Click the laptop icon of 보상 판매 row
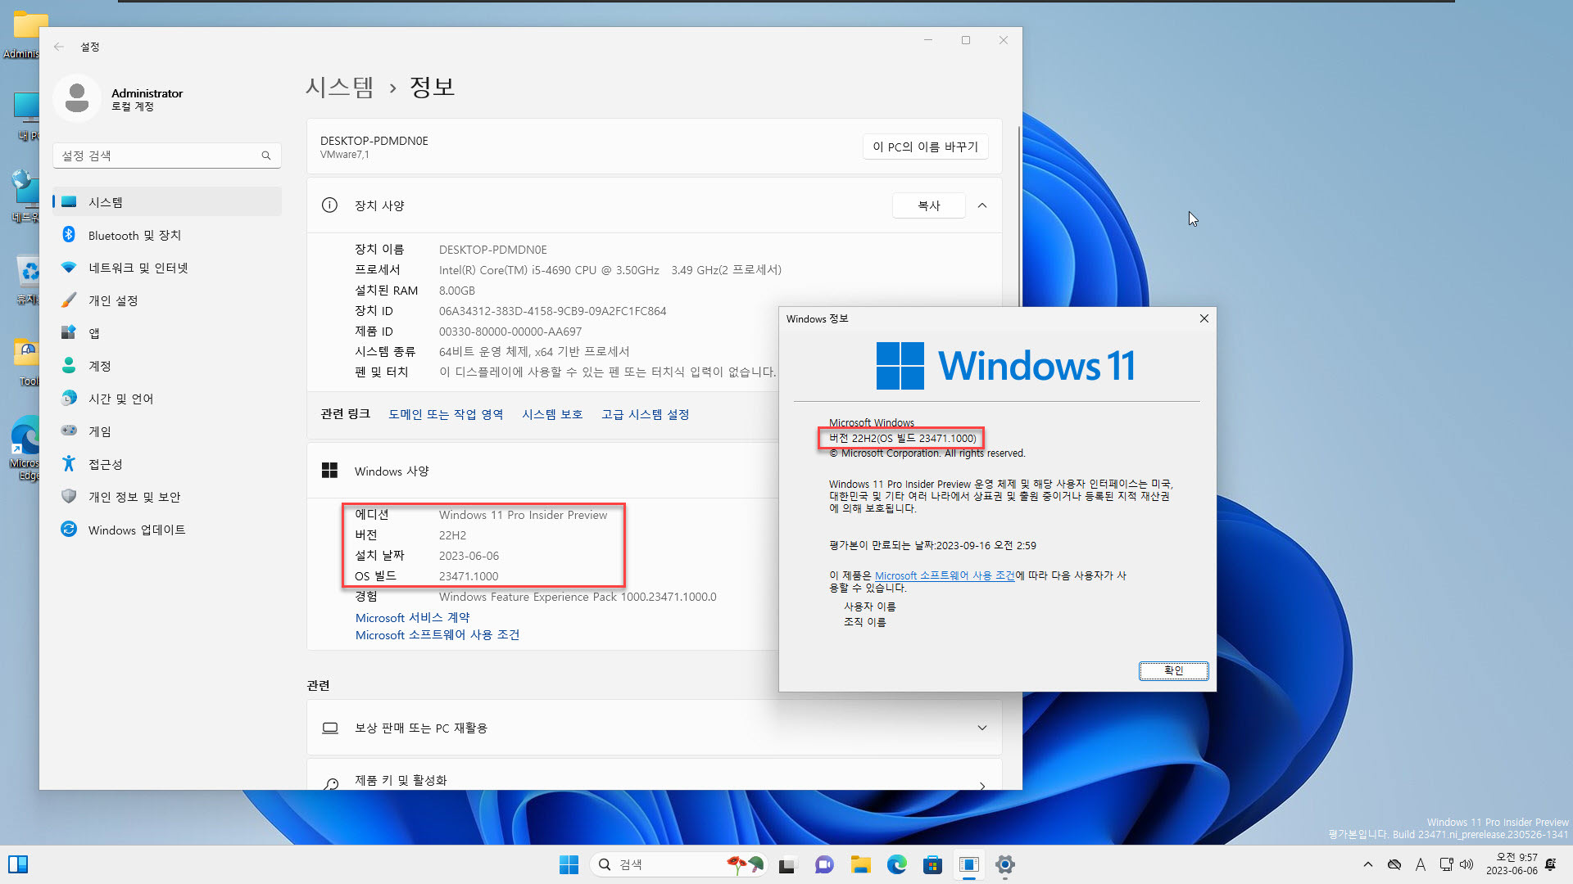 [329, 728]
